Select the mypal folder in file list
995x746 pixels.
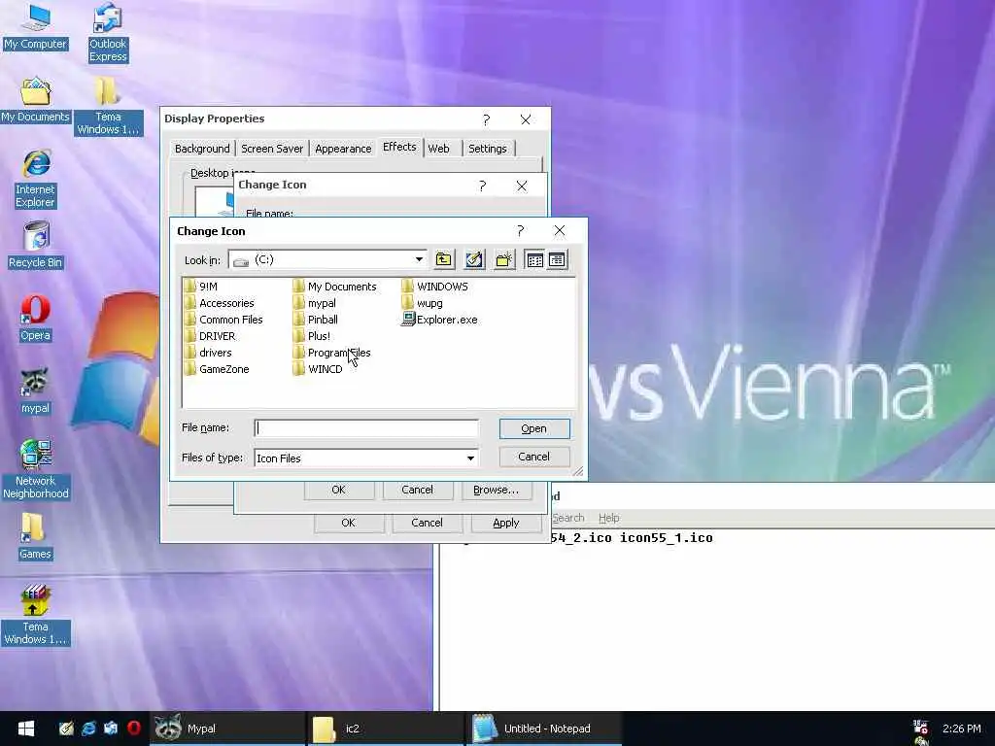[x=315, y=303]
